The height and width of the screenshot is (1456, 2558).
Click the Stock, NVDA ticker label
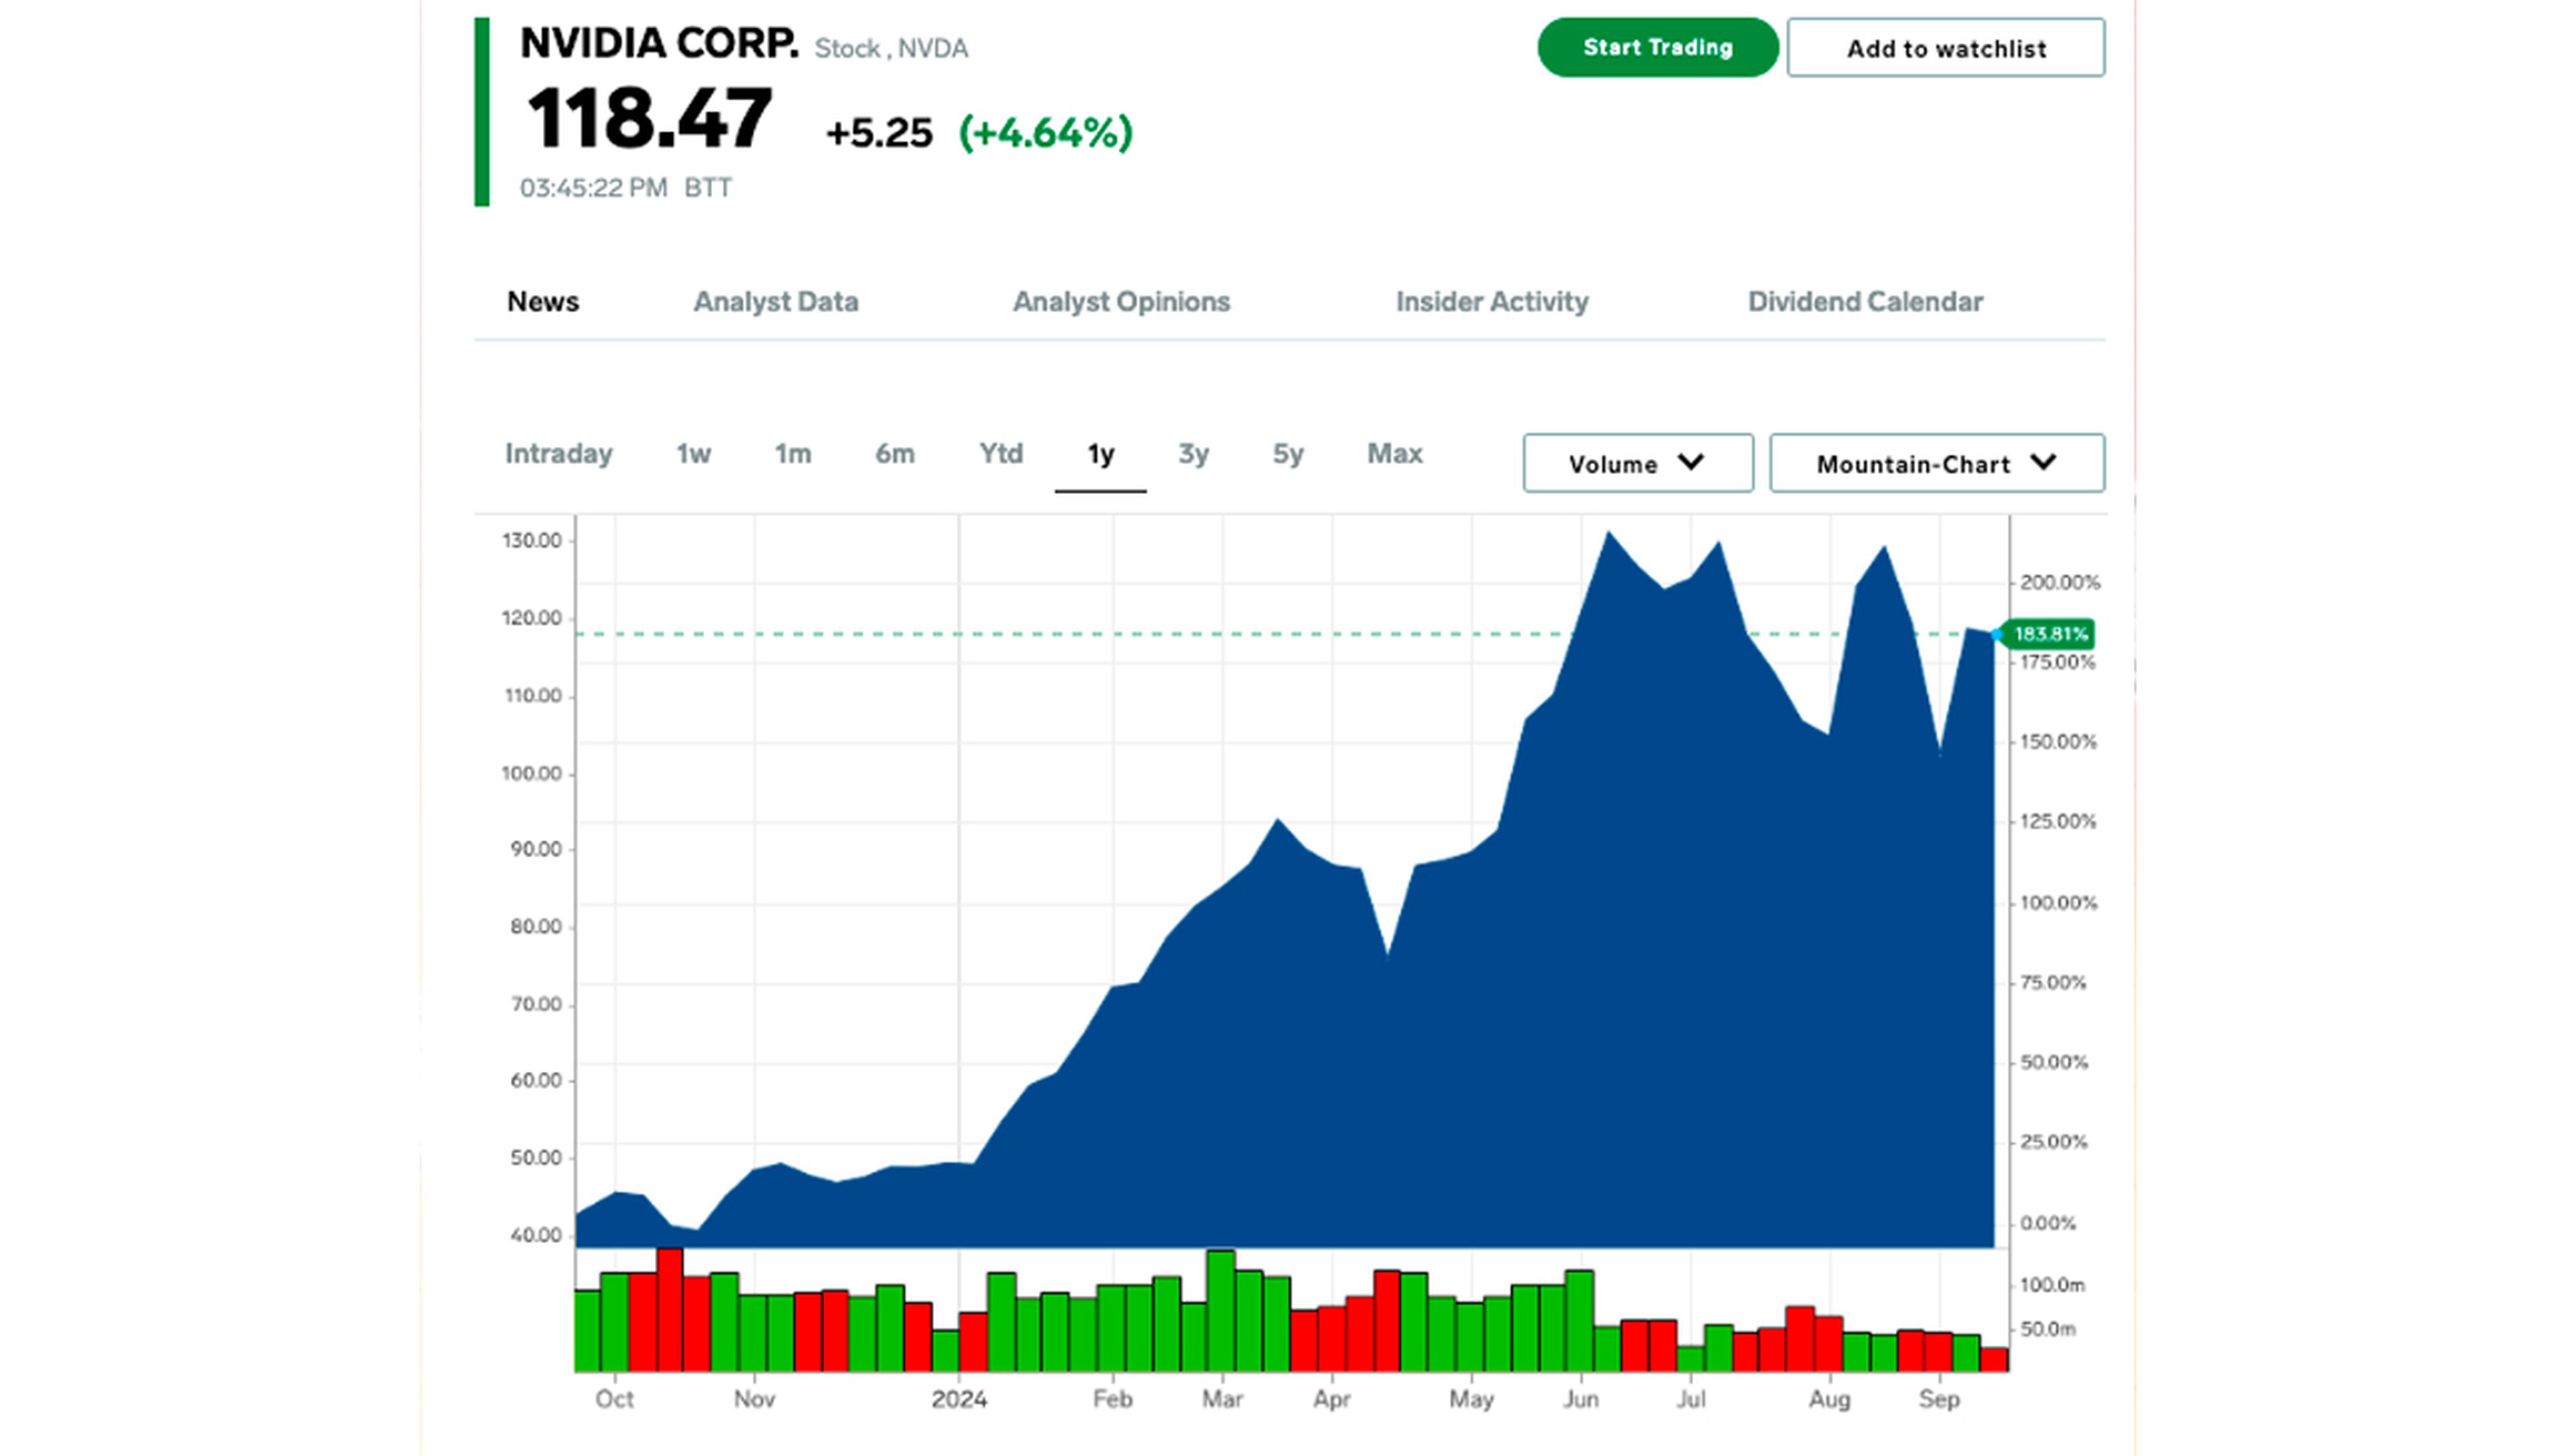(x=891, y=49)
